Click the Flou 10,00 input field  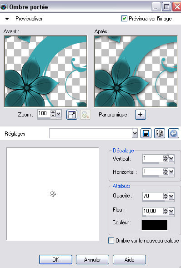pos(153,211)
